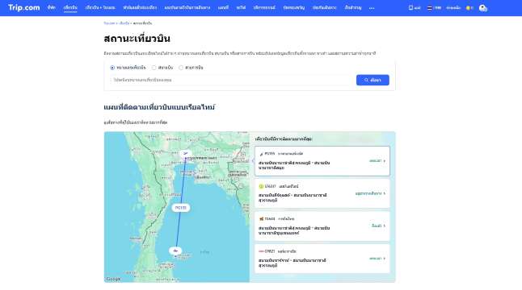The image size is (522, 290).
Task: Open the PG155 flight card
Action: 322,161
